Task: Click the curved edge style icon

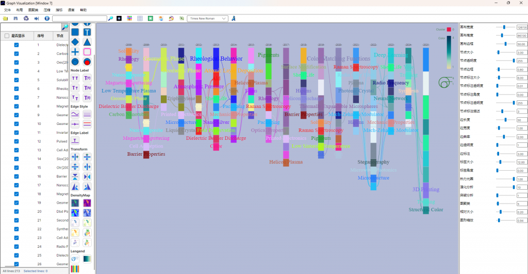Action: pyautogui.click(x=75, y=114)
